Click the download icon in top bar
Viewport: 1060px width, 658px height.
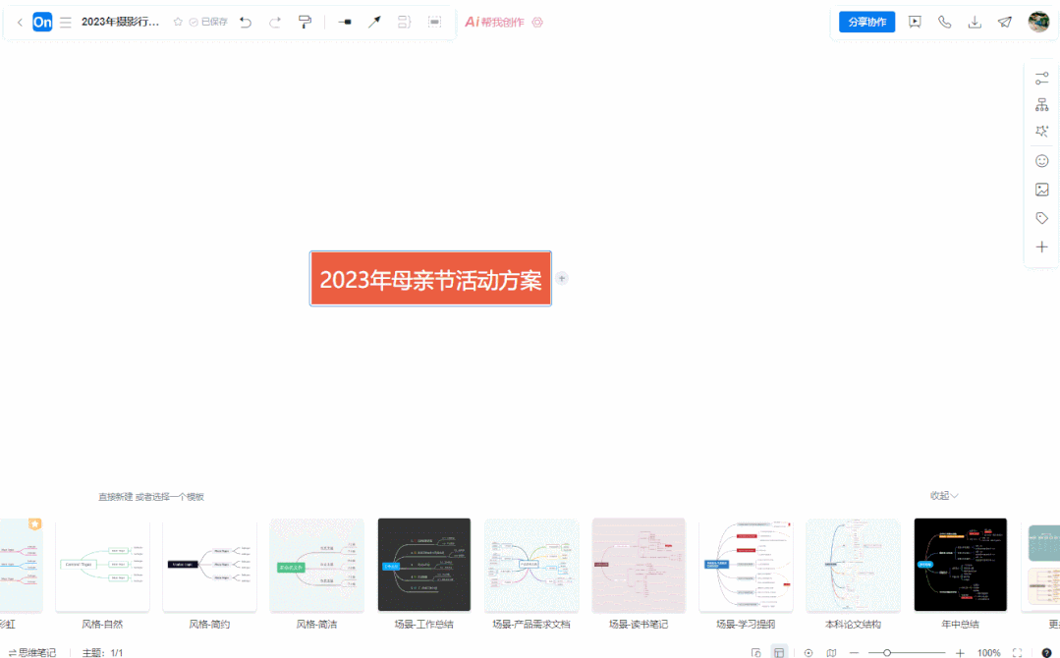click(x=975, y=21)
